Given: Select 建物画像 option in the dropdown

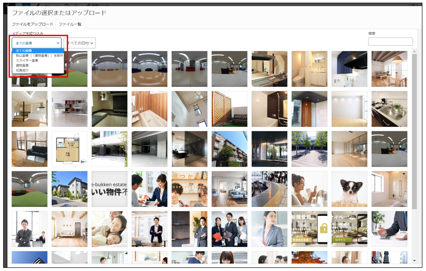Looking at the screenshot, I should pyautogui.click(x=22, y=65).
